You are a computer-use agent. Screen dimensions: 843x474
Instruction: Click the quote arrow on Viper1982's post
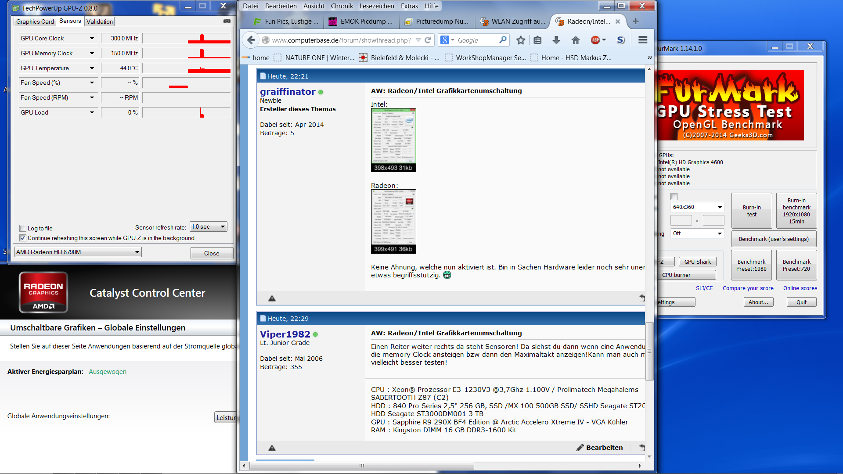642,447
